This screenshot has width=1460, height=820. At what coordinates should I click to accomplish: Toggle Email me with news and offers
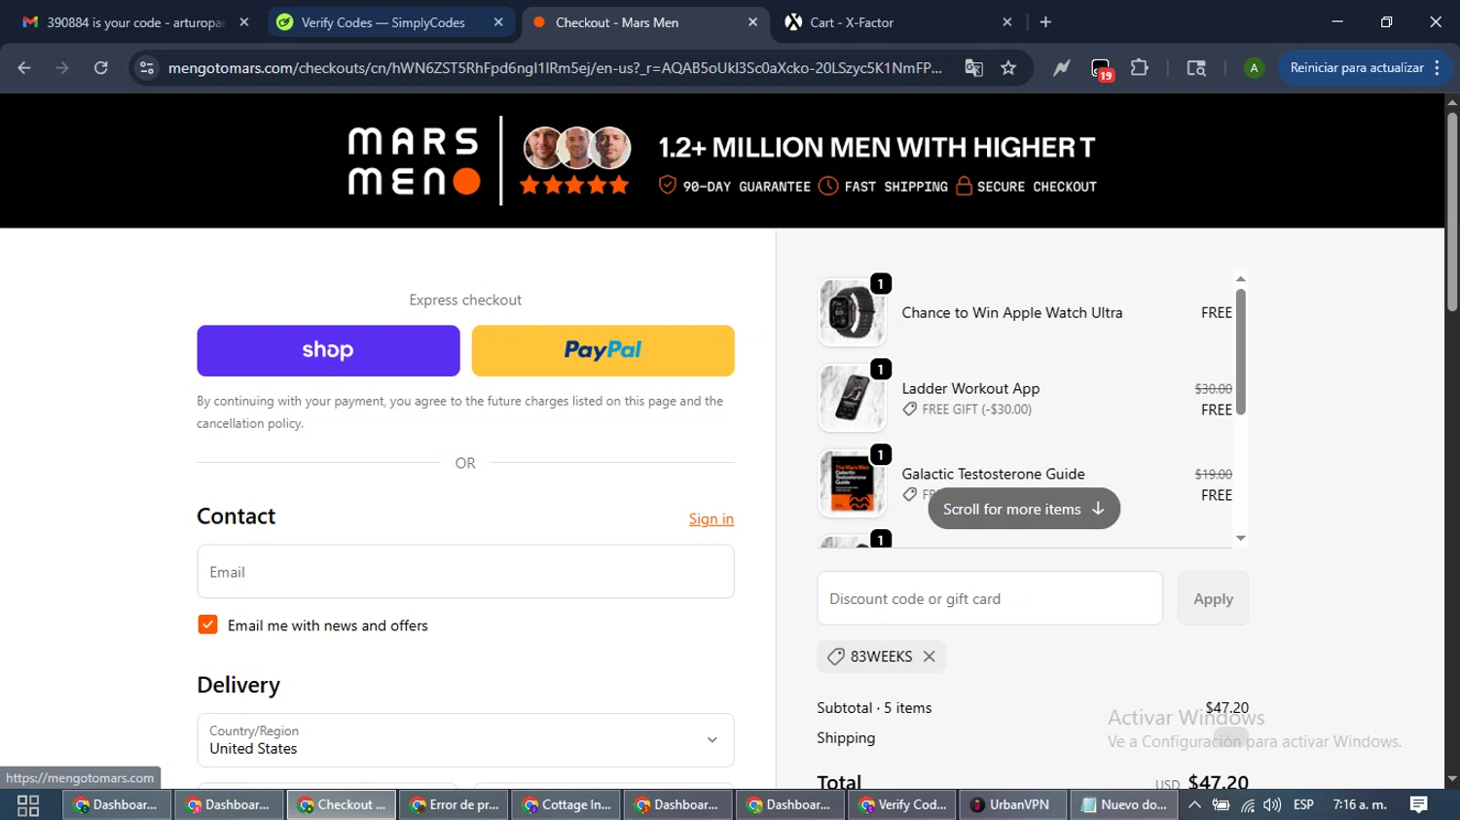pos(207,624)
